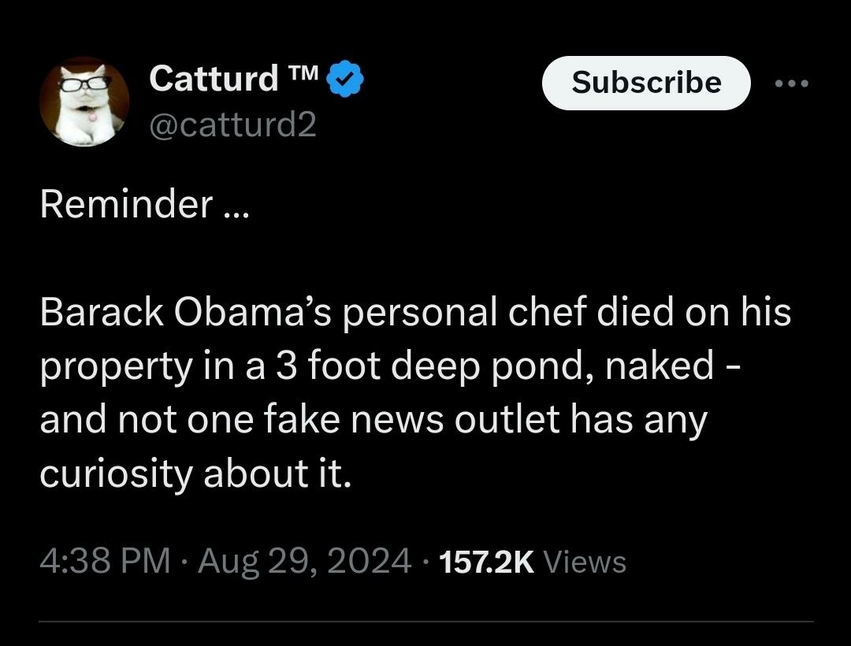Click the Subscribe button

pos(646,83)
